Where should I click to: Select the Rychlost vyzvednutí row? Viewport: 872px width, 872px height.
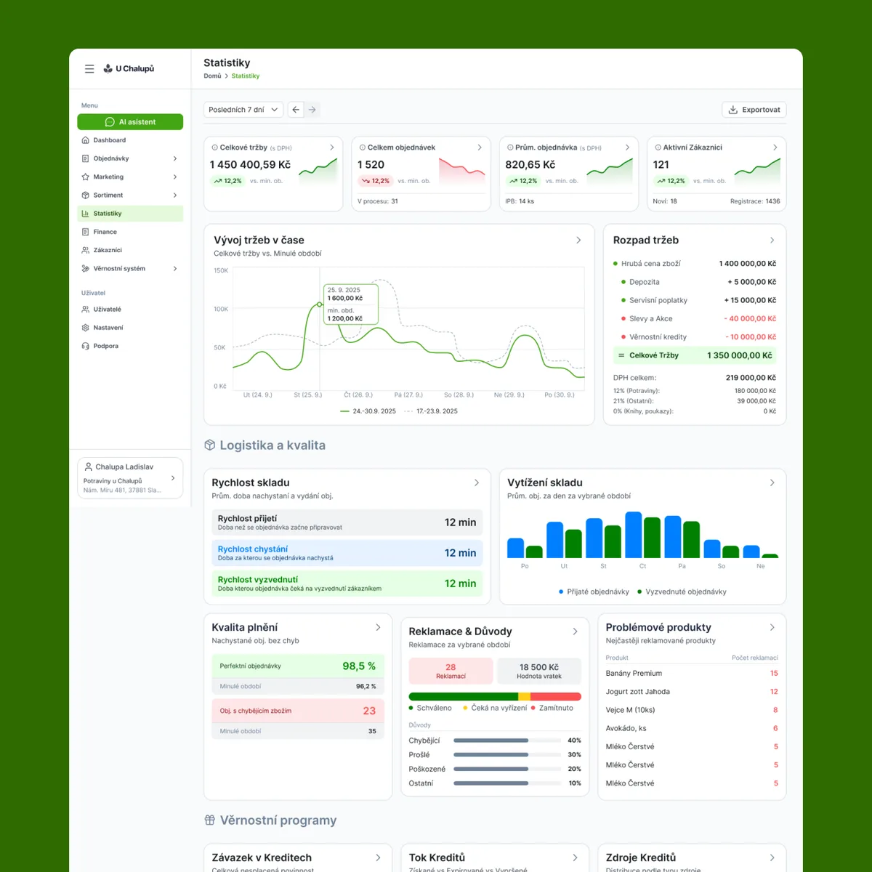347,584
